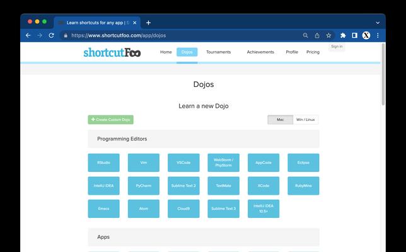The image size is (406, 252).
Task: Open the extensions puzzle-piece icon
Action: 343,35
